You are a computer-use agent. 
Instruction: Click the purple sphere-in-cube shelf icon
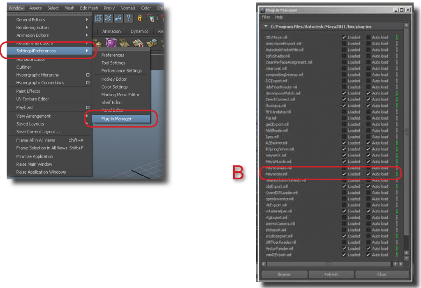[x=111, y=43]
